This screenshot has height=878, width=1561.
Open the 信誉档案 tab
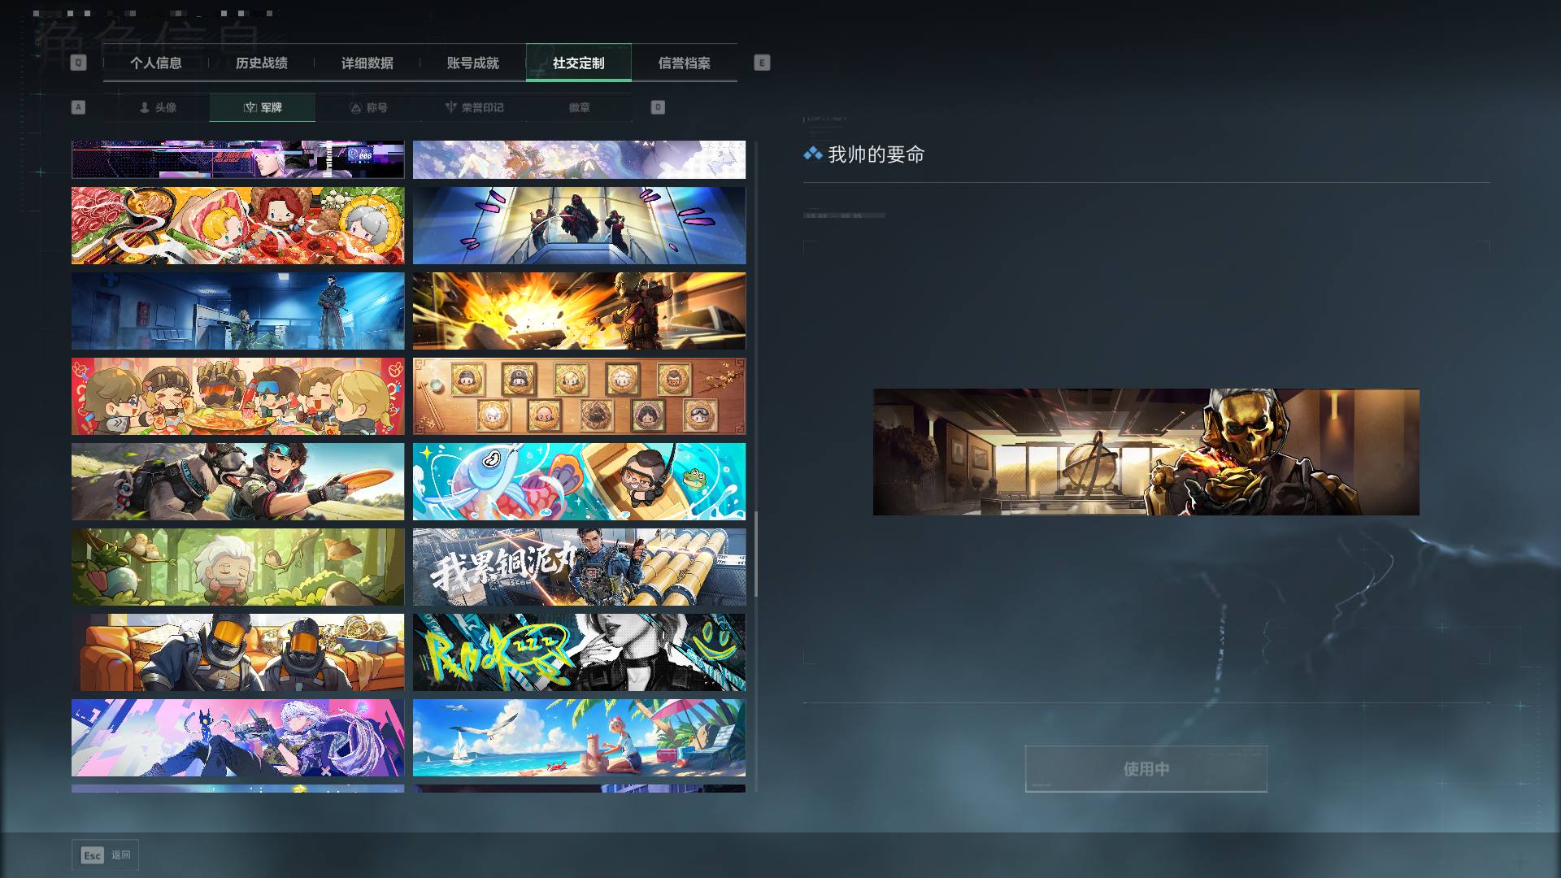(x=685, y=63)
